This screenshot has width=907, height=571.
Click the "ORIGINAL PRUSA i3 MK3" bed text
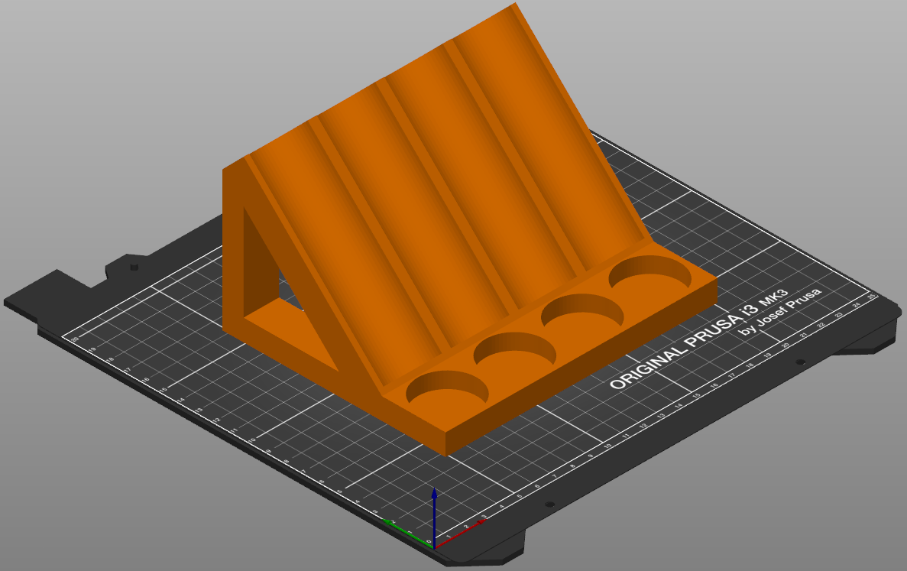[698, 339]
